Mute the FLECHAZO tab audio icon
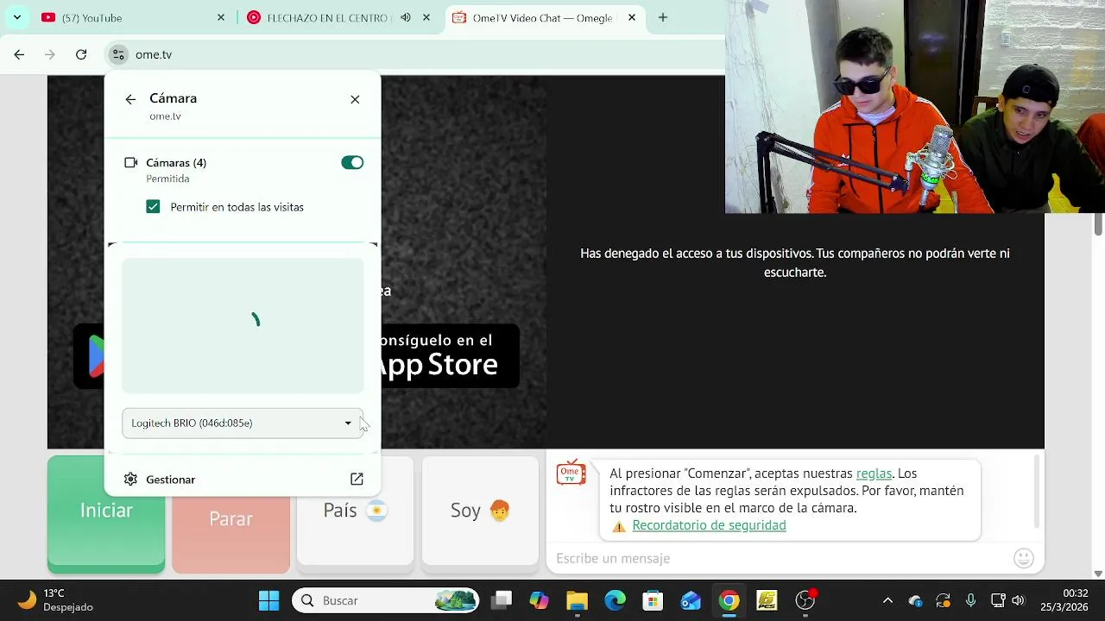The width and height of the screenshot is (1105, 621). (x=406, y=17)
